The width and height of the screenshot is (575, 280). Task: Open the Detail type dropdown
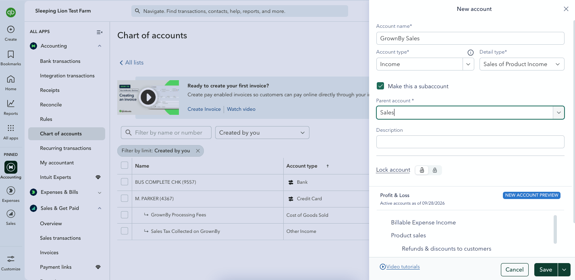pyautogui.click(x=522, y=64)
